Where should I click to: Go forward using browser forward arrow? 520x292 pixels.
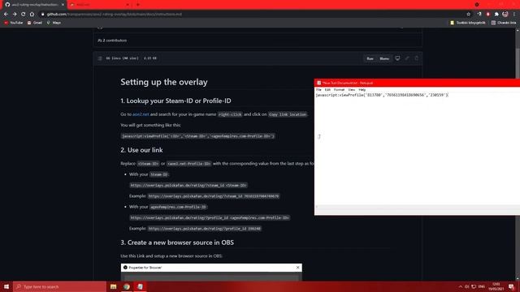pyautogui.click(x=15, y=15)
